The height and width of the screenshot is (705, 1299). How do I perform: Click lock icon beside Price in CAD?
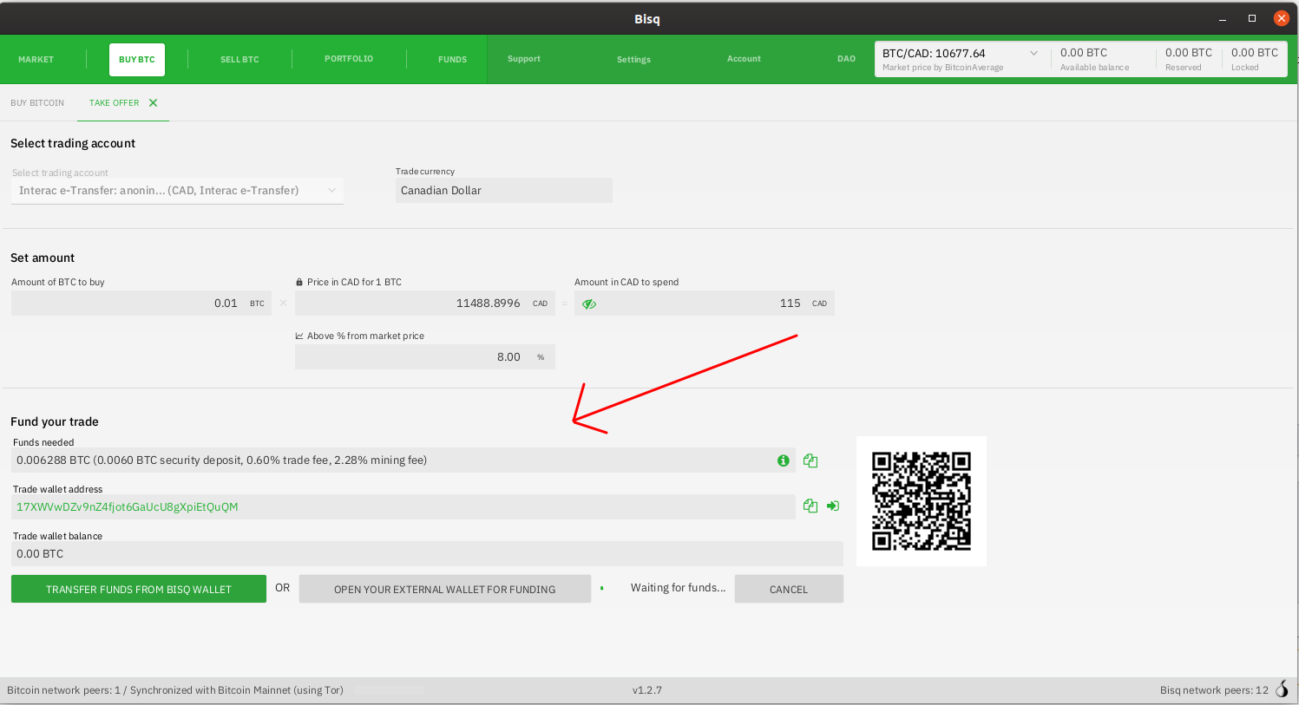click(x=299, y=283)
